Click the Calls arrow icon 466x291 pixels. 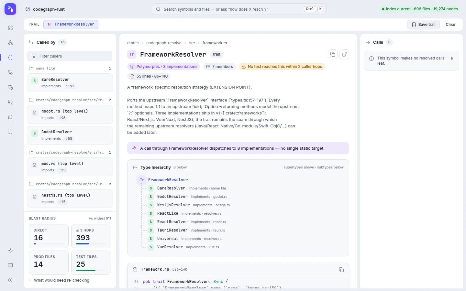coord(368,42)
